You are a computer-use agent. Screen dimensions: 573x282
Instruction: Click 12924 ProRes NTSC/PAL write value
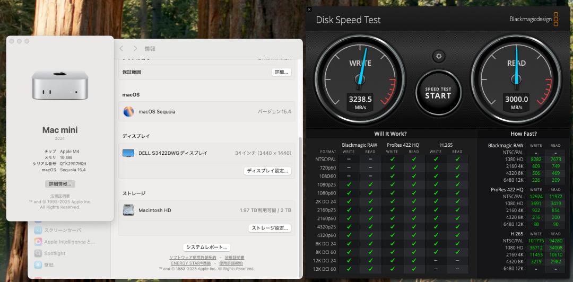pyautogui.click(x=536, y=197)
